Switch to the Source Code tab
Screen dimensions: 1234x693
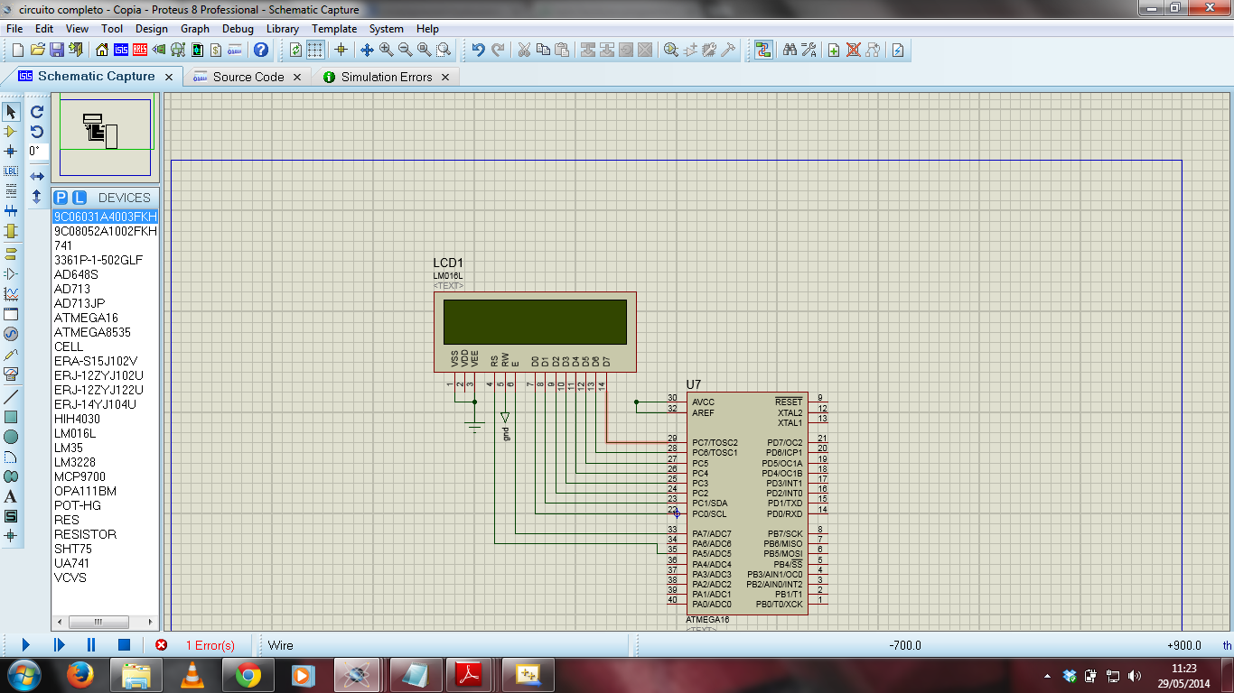click(248, 78)
